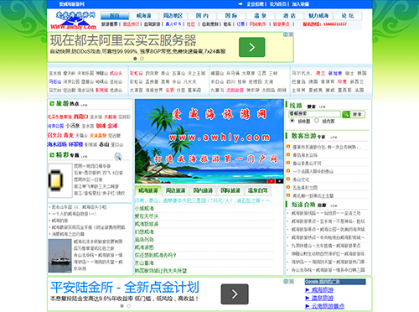The height and width of the screenshot is (312, 419).
Task: Click the 赤山 hot spot link
Action: pos(104,144)
